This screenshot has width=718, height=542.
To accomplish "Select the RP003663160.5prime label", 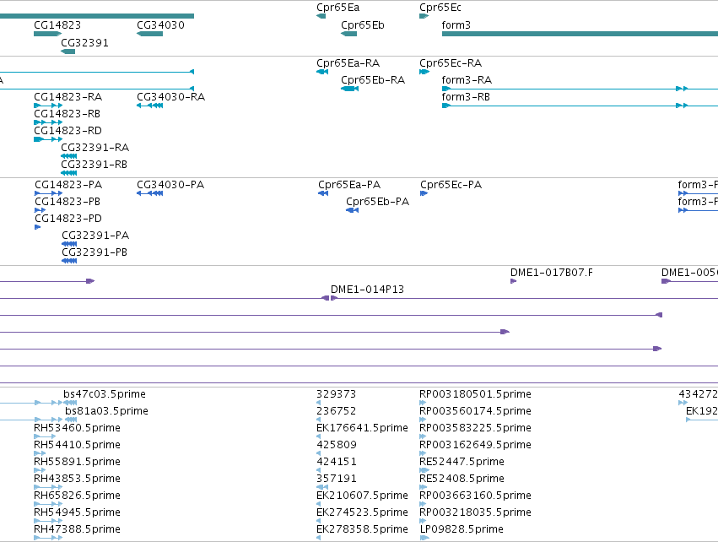I will pyautogui.click(x=475, y=496).
